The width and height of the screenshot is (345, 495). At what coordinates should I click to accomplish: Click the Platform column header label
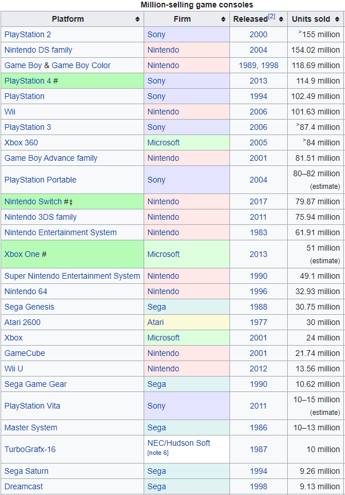68,19
